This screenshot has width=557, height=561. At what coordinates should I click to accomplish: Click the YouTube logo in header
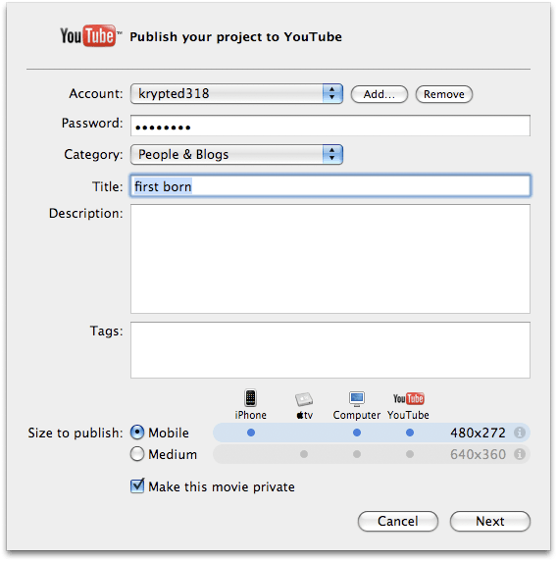pyautogui.click(x=89, y=35)
